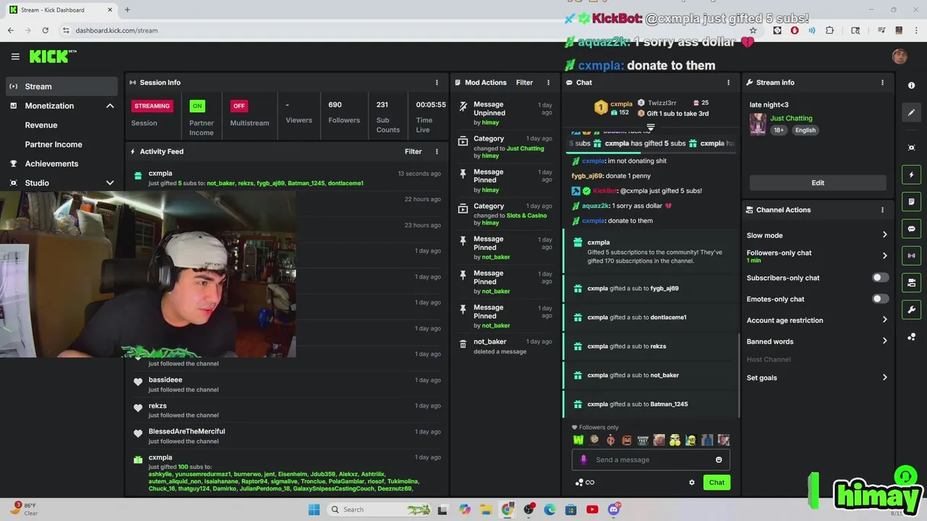Select the pencil edit icon in right sidebar
The image size is (927, 521).
point(911,112)
